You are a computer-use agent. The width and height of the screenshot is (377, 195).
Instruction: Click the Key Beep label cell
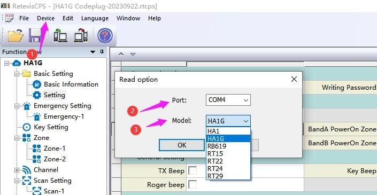point(341,171)
